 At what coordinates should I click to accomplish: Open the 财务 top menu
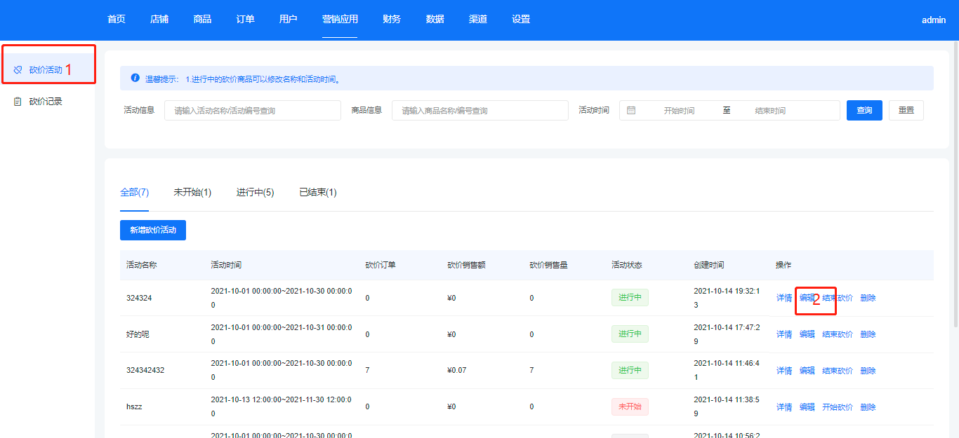(392, 20)
